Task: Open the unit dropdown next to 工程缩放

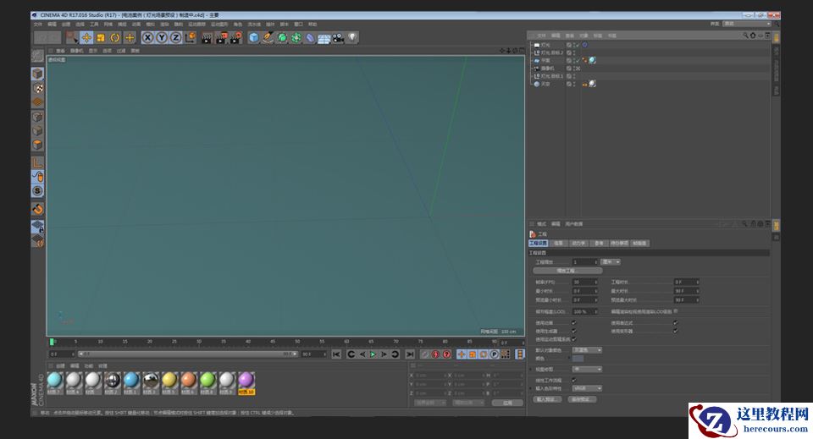Action: (x=611, y=262)
